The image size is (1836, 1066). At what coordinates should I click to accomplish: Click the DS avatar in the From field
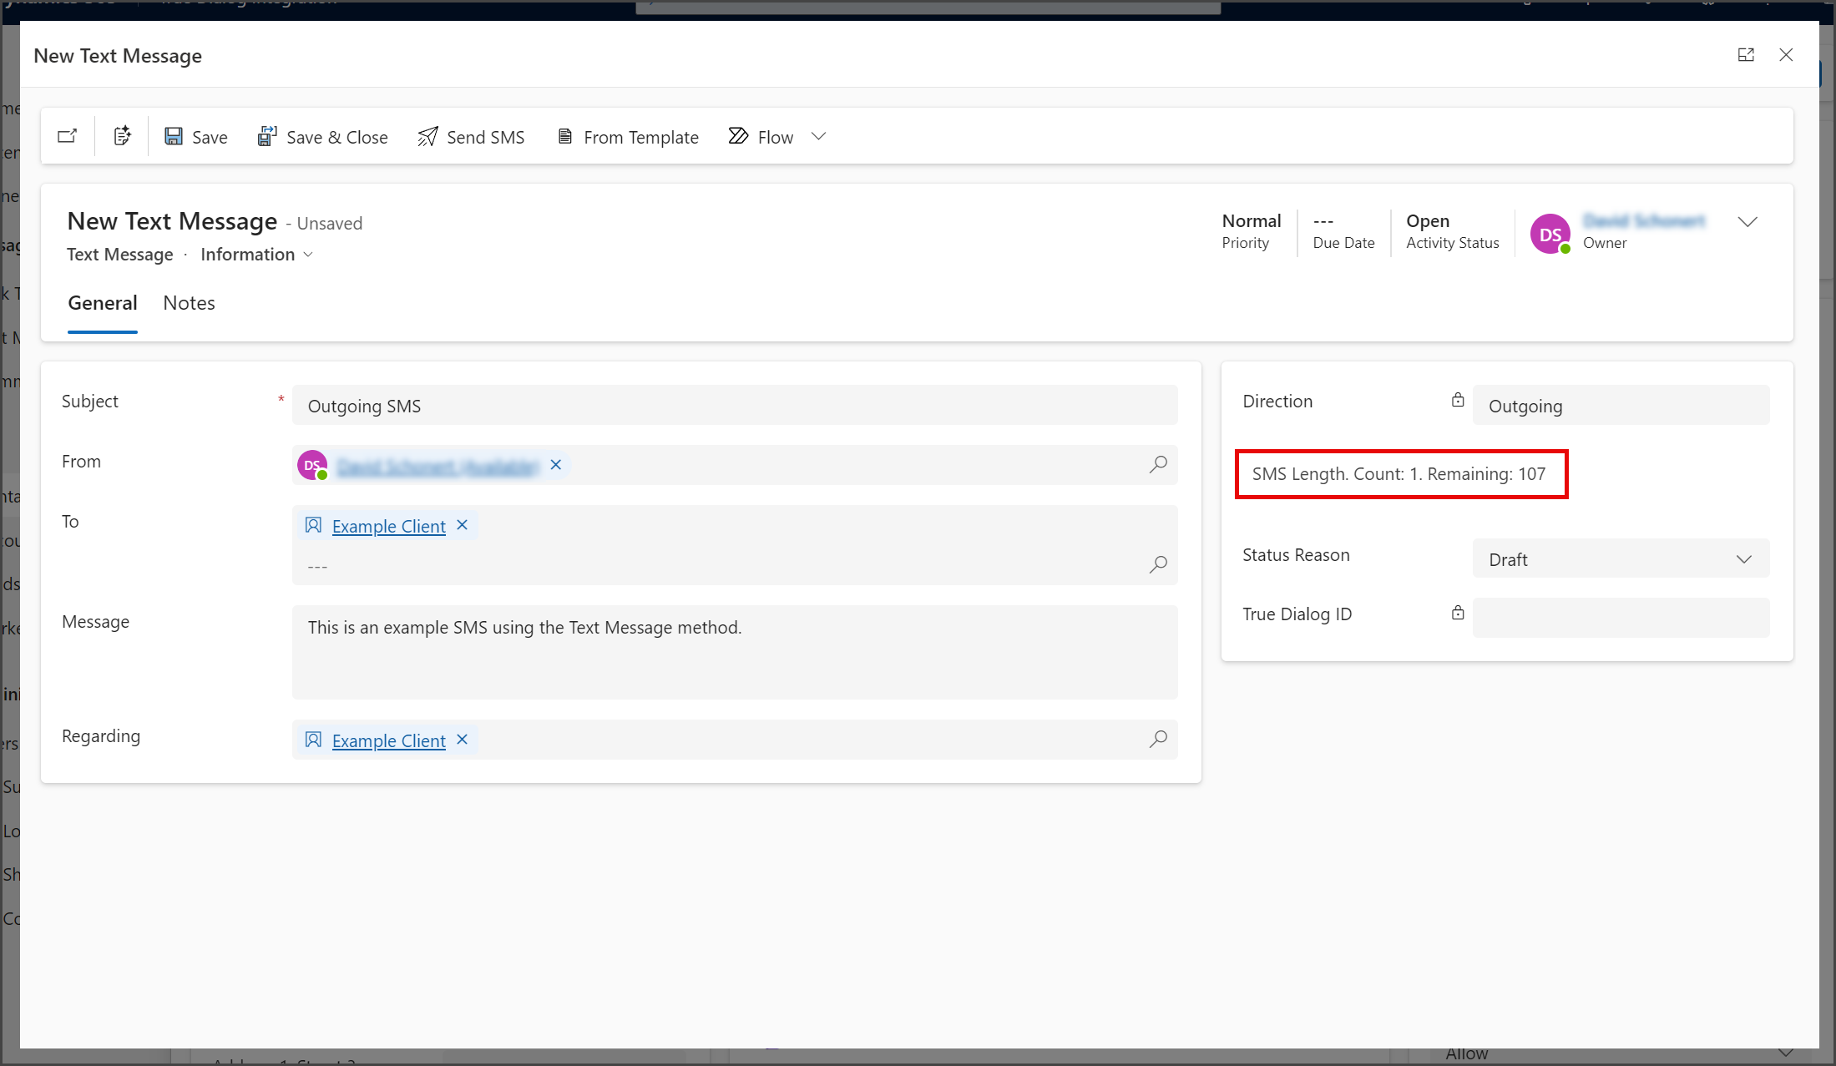(312, 465)
